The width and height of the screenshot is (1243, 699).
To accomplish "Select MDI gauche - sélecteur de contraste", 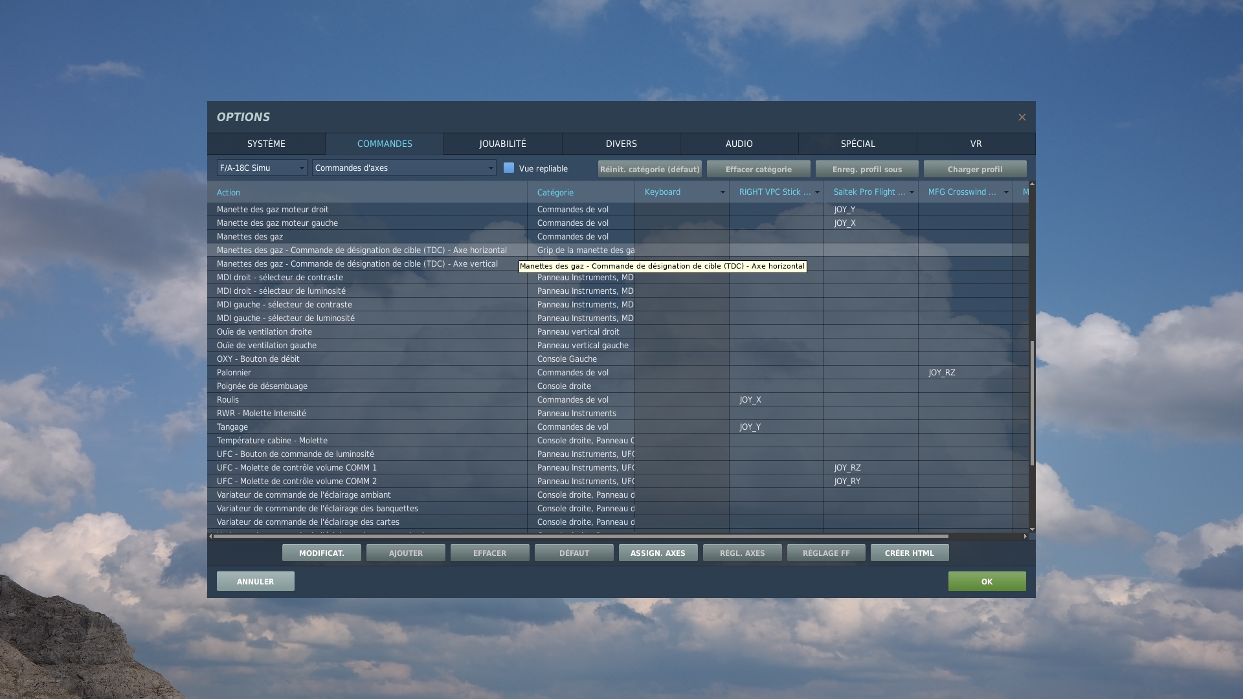I will [618, 304].
